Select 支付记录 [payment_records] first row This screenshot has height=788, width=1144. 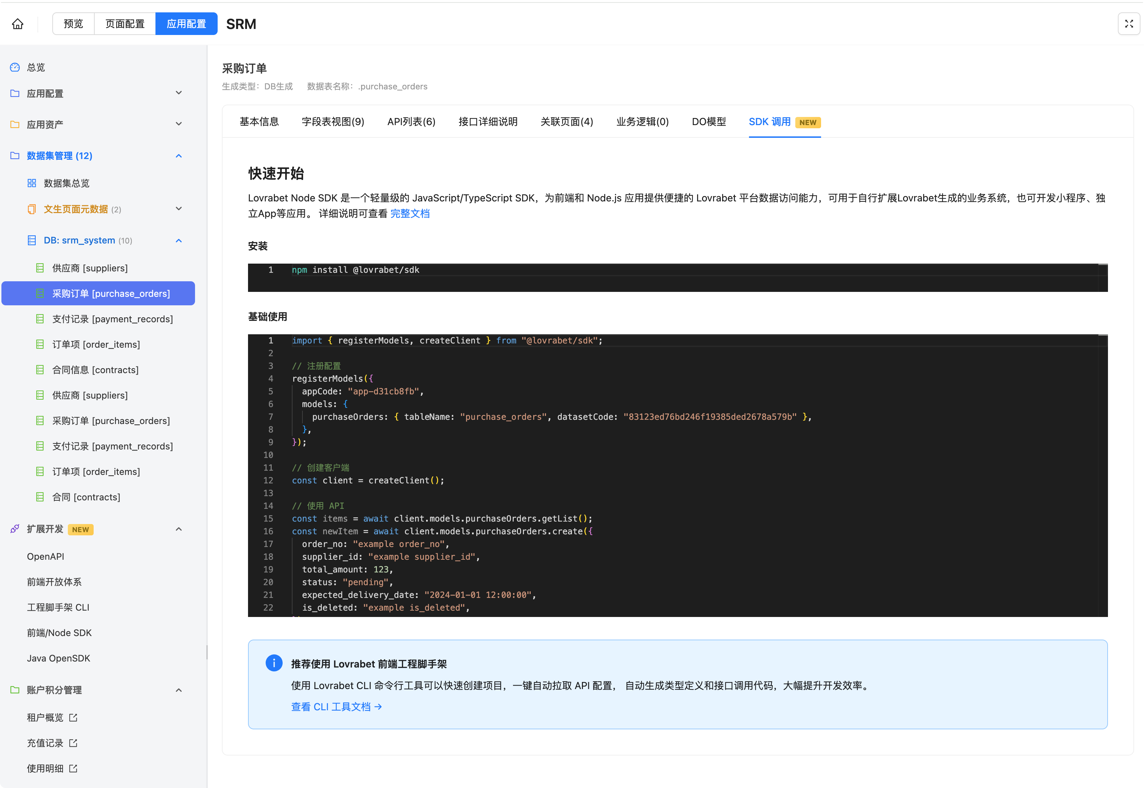click(x=98, y=319)
